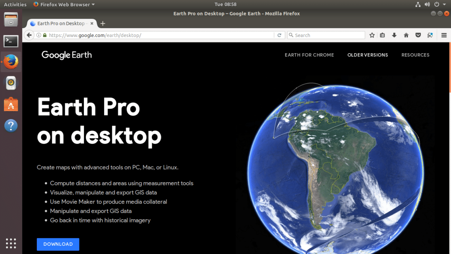Adjust the volume speaker control
451x254 pixels.
(427, 4)
